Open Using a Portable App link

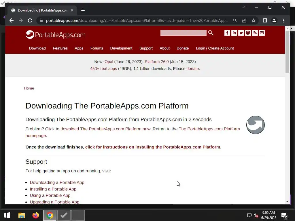pyautogui.click(x=50, y=195)
